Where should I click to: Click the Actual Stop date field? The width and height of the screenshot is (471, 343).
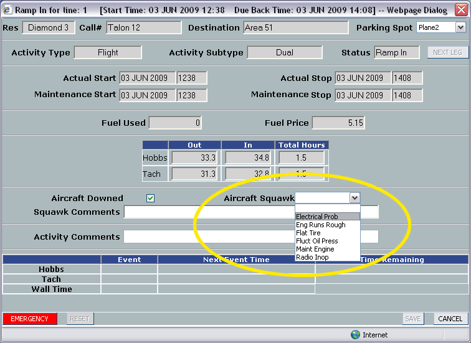[363, 78]
